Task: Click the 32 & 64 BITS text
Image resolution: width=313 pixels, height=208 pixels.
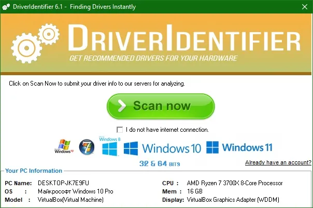Action: pyautogui.click(x=160, y=163)
